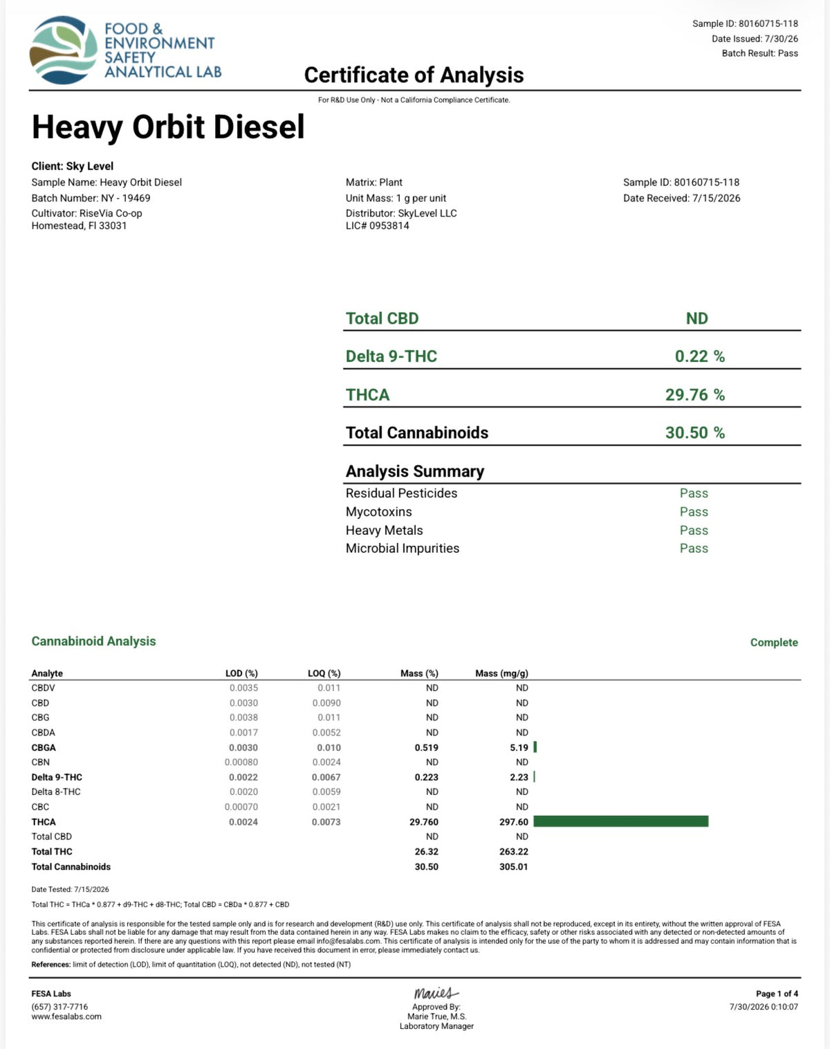Click the Delta 8-THC analyte row
This screenshot has height=1049, width=830.
click(56, 792)
